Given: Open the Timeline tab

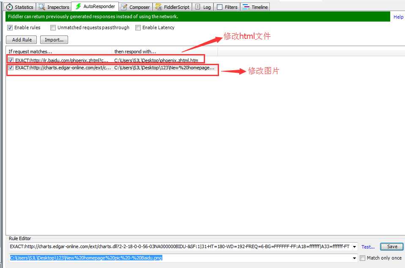Looking at the screenshot, I should pyautogui.click(x=255, y=7).
